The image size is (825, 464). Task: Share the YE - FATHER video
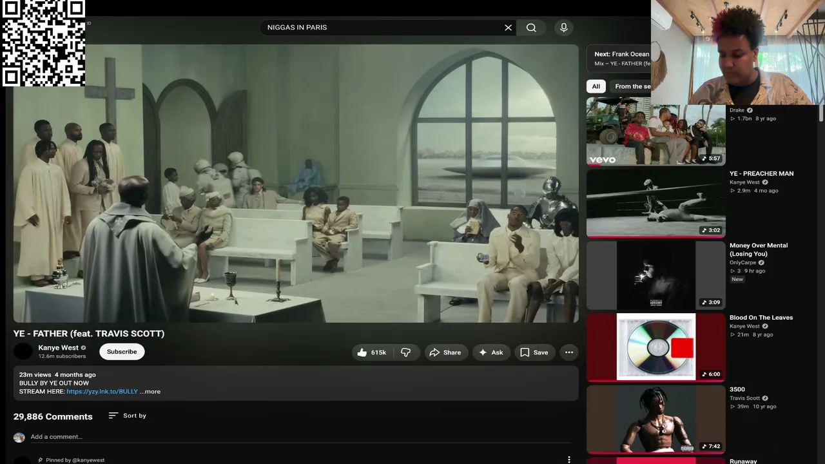(445, 353)
